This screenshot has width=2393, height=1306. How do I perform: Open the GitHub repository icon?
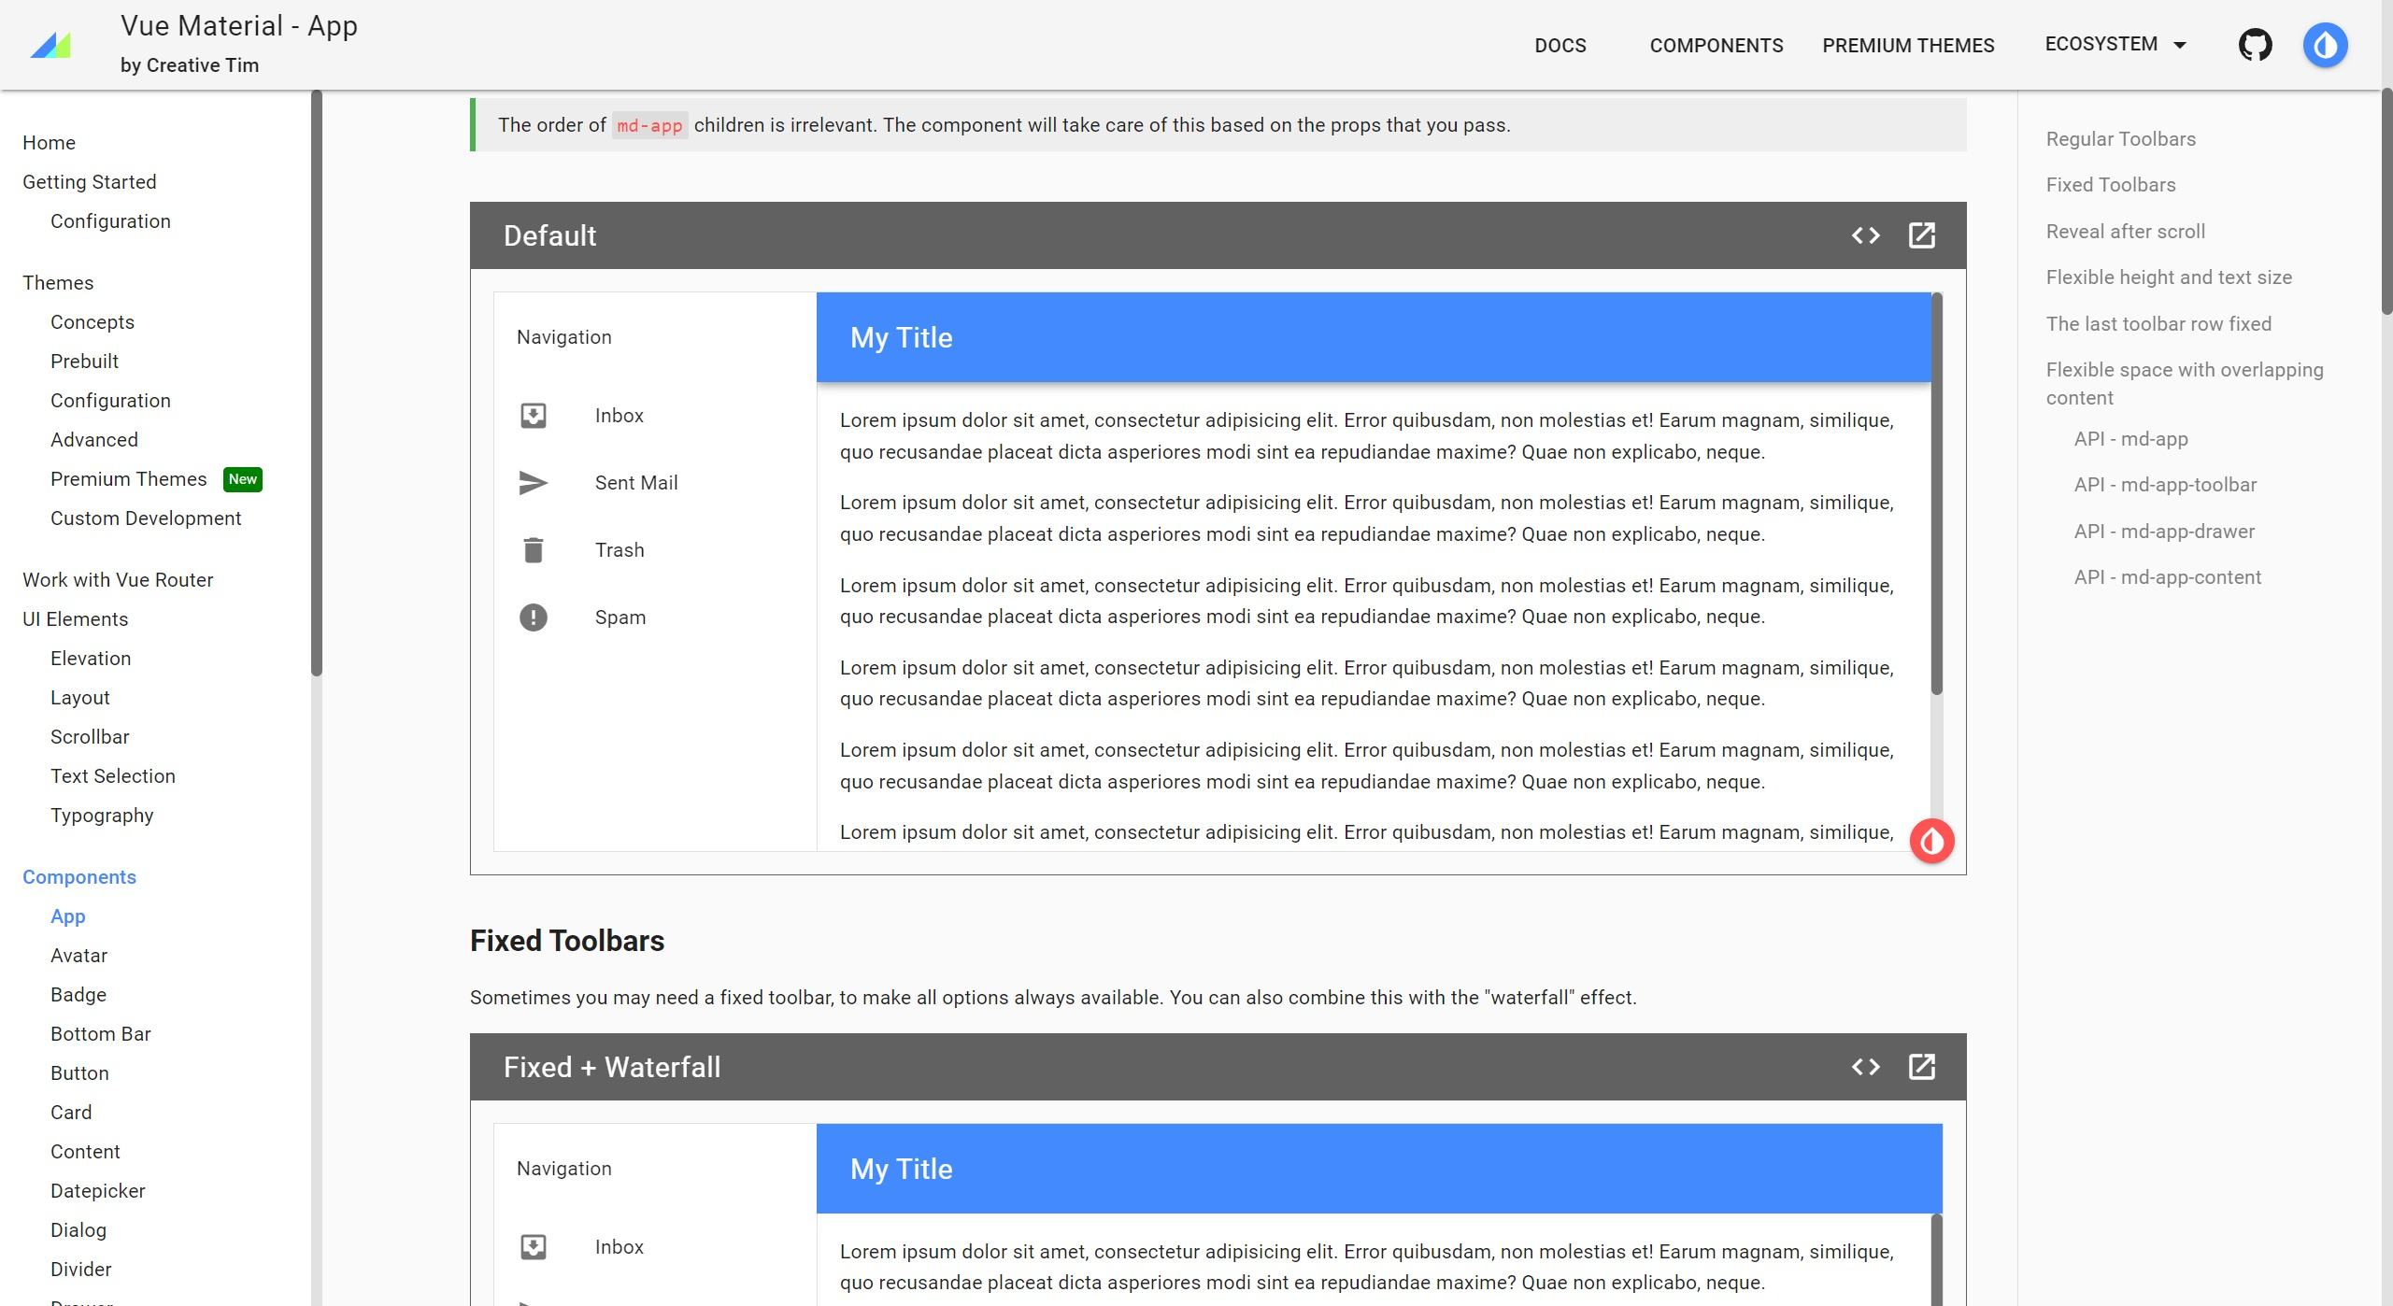point(2255,45)
